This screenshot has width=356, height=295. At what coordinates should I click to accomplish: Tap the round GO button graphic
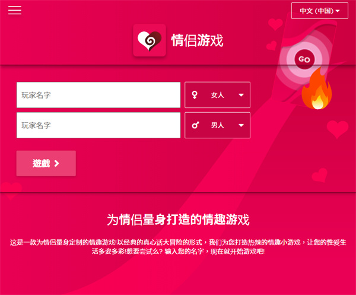pos(304,59)
